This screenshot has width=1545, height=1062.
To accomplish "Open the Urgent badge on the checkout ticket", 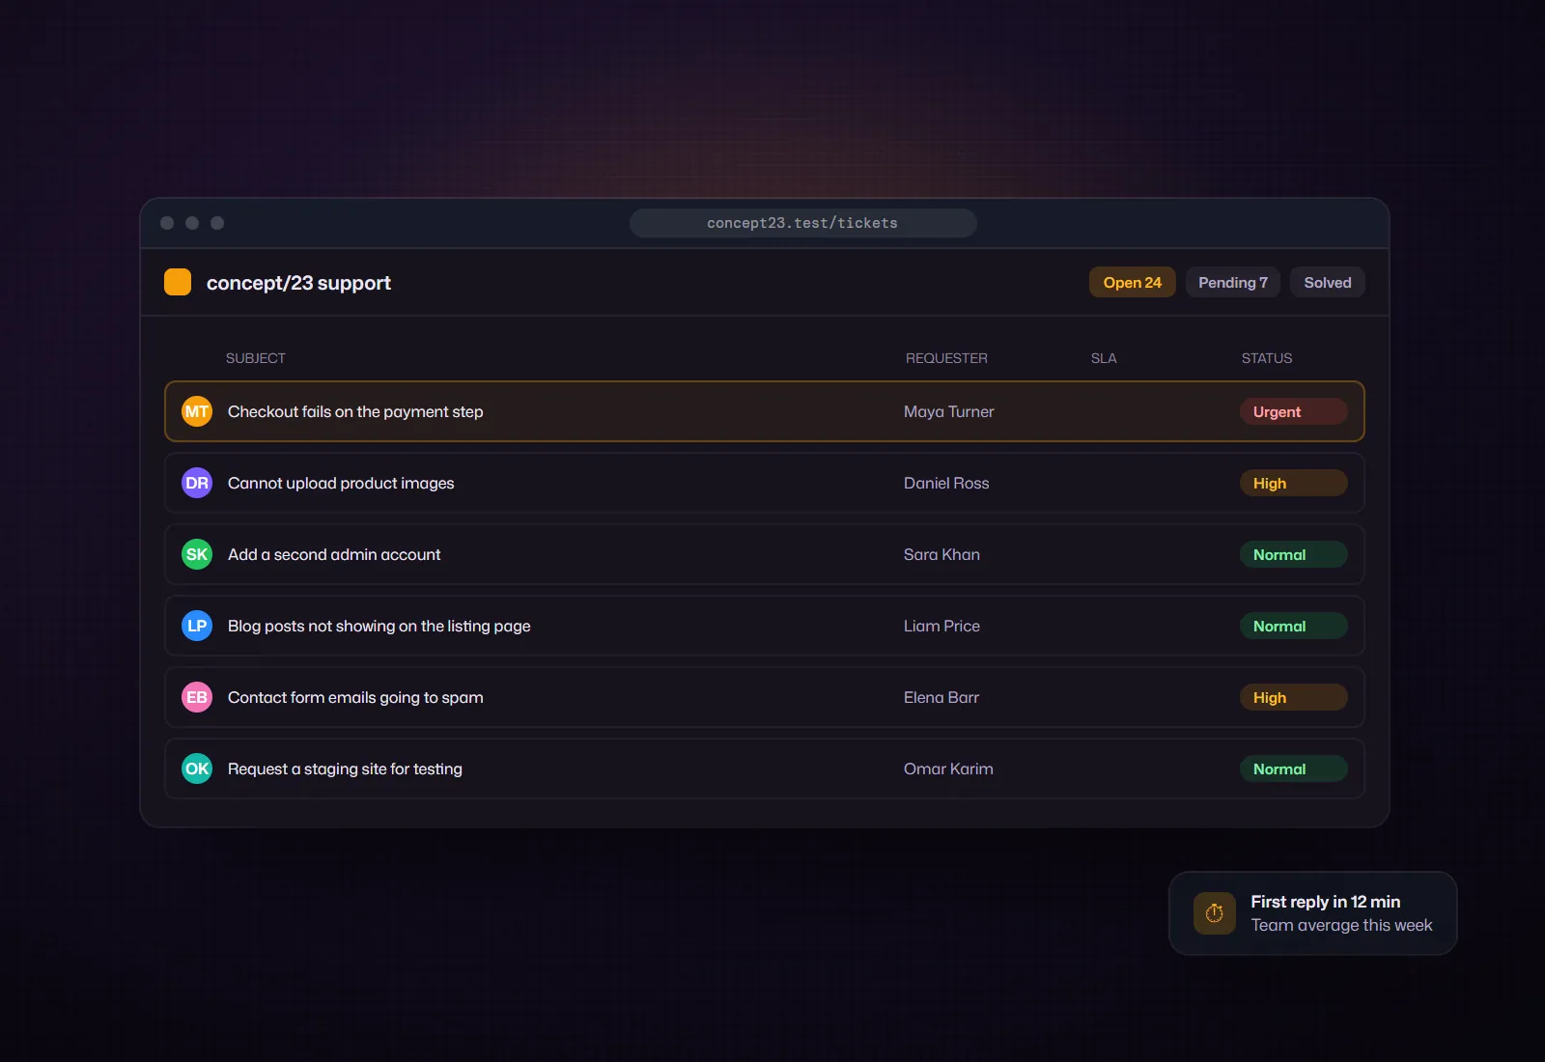I will click(x=1294, y=411).
